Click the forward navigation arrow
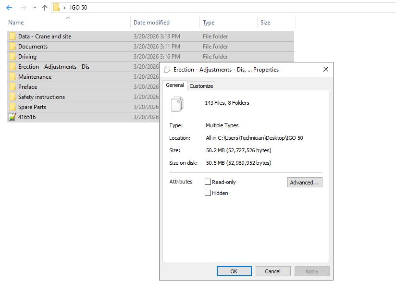 [x=23, y=8]
